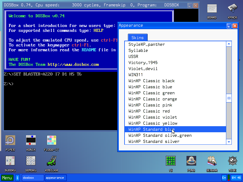Select the WIN311 skin

coord(175,75)
